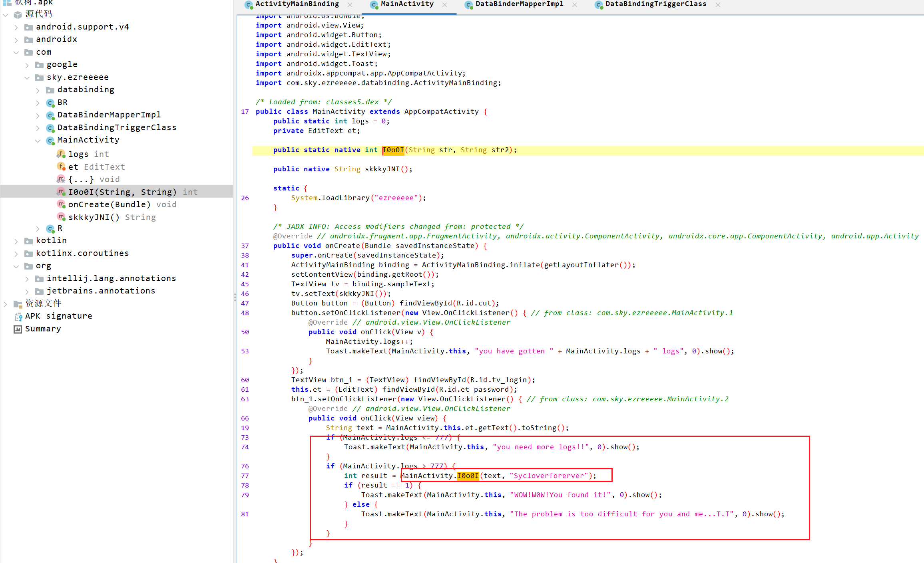Viewport: 924px width, 563px height.
Task: Click the 源代码 source code root icon
Action: [18, 15]
